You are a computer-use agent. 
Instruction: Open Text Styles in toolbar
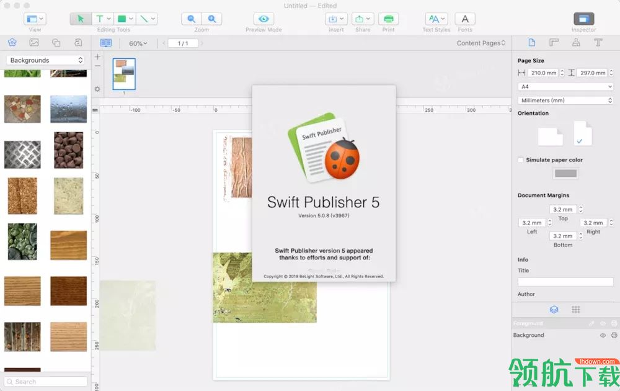[x=436, y=19]
